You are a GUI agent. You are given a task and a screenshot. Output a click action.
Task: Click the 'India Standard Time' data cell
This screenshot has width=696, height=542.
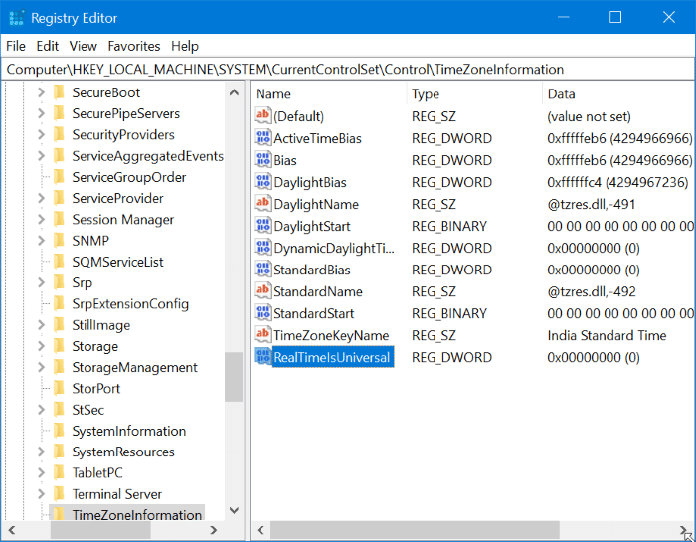pos(607,335)
